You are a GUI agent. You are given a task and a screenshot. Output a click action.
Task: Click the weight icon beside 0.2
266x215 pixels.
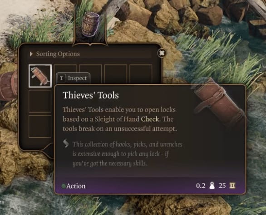coord(212,186)
